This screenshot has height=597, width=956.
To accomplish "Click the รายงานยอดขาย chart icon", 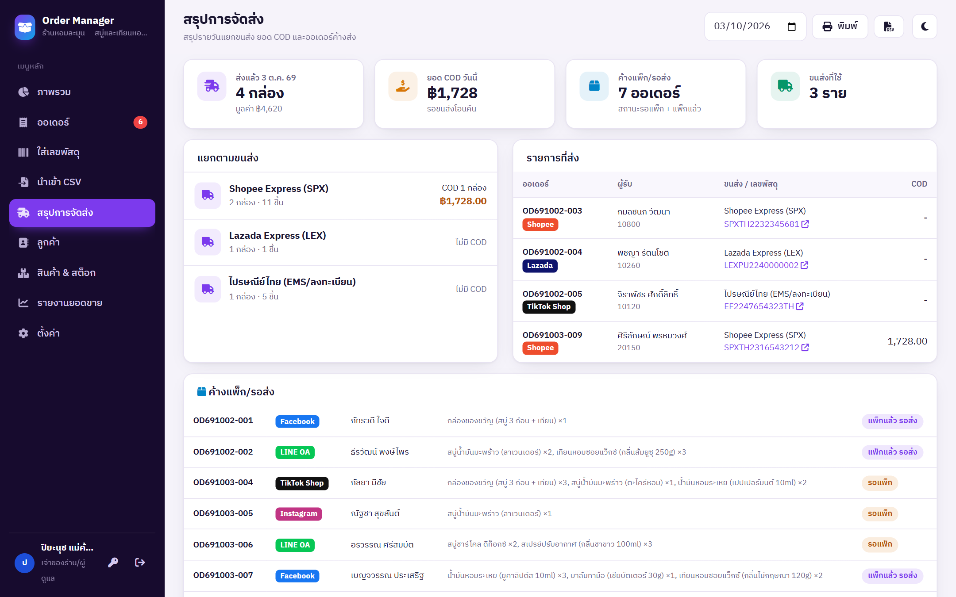I will [23, 303].
